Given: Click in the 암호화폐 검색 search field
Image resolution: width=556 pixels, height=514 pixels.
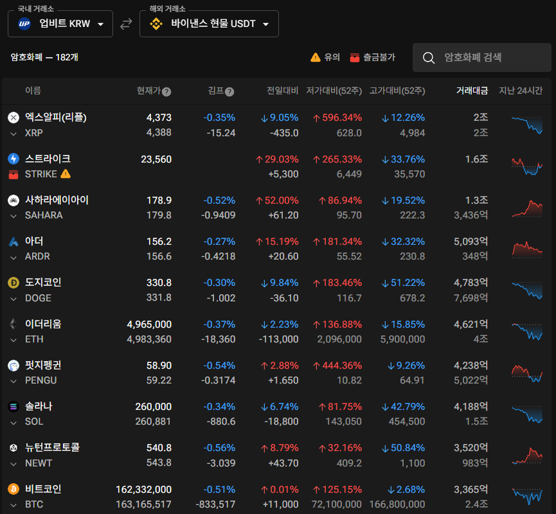Looking at the screenshot, I should coord(482,57).
